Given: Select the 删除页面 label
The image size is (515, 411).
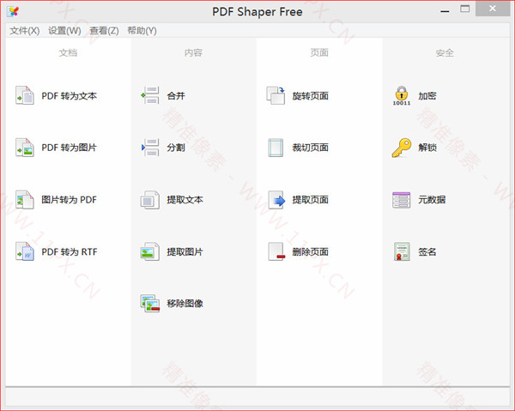Looking at the screenshot, I should (311, 251).
